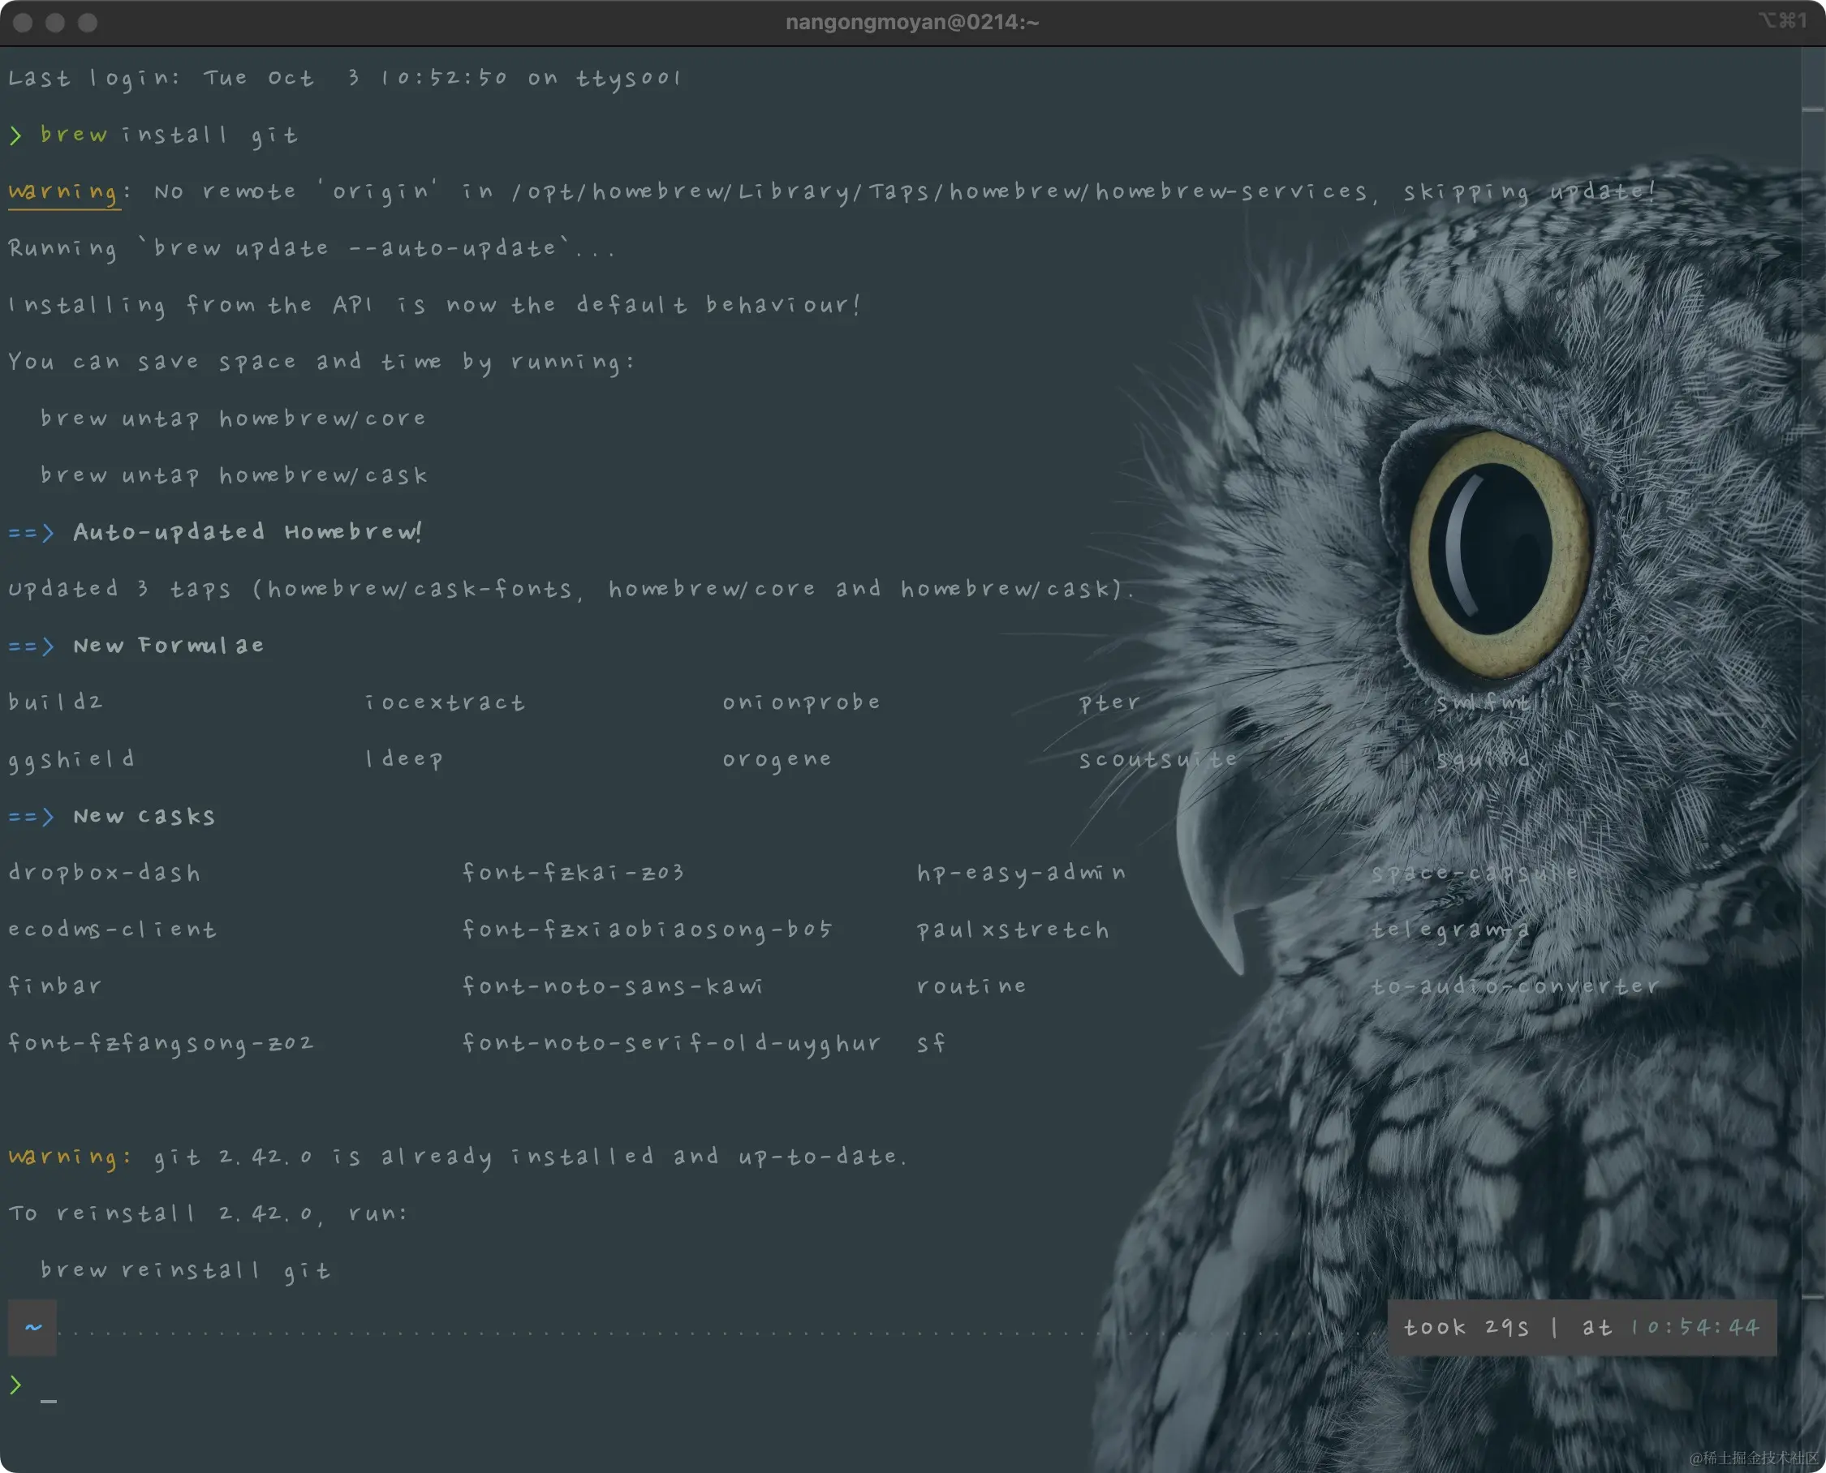Viewport: 1826px width, 1473px height.
Task: Click the formula name 'orogene'
Action: pyautogui.click(x=777, y=759)
